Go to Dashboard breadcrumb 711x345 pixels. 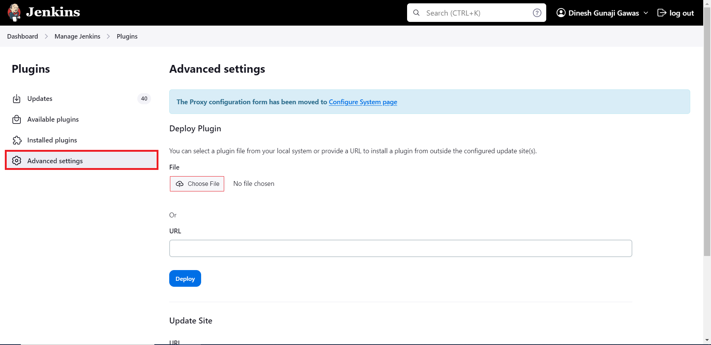pos(23,36)
